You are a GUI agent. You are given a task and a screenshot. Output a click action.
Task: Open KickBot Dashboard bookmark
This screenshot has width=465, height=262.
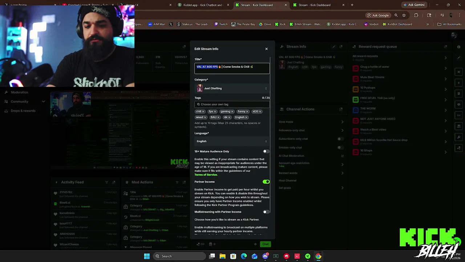coord(397,24)
